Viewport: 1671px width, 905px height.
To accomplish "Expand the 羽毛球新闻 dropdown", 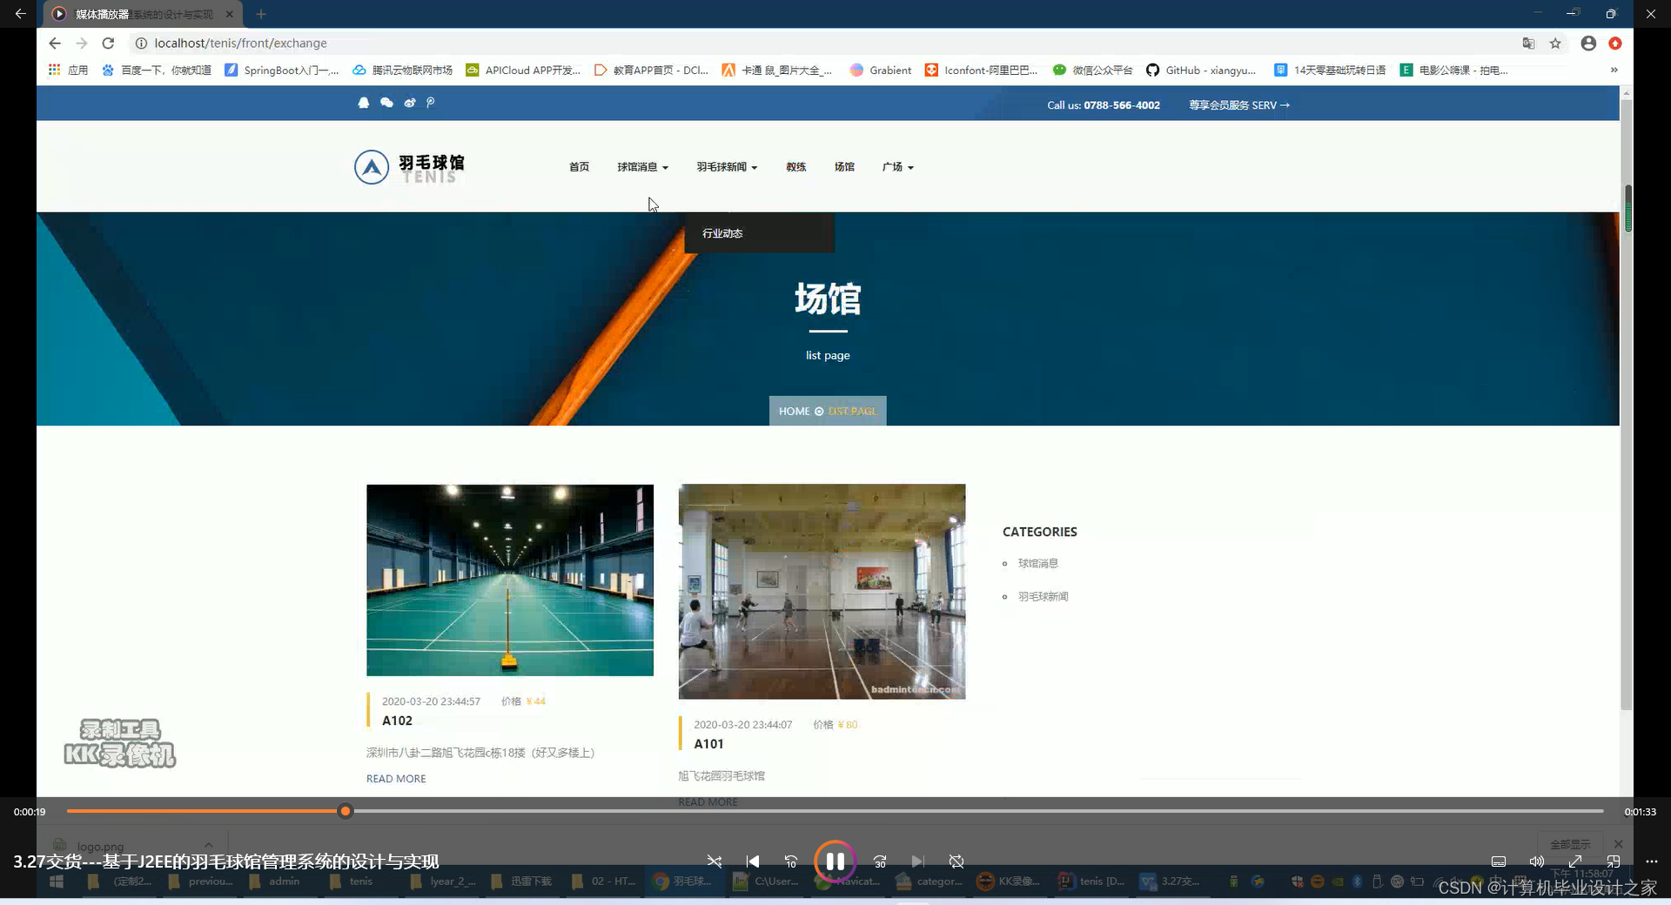I will coord(727,167).
